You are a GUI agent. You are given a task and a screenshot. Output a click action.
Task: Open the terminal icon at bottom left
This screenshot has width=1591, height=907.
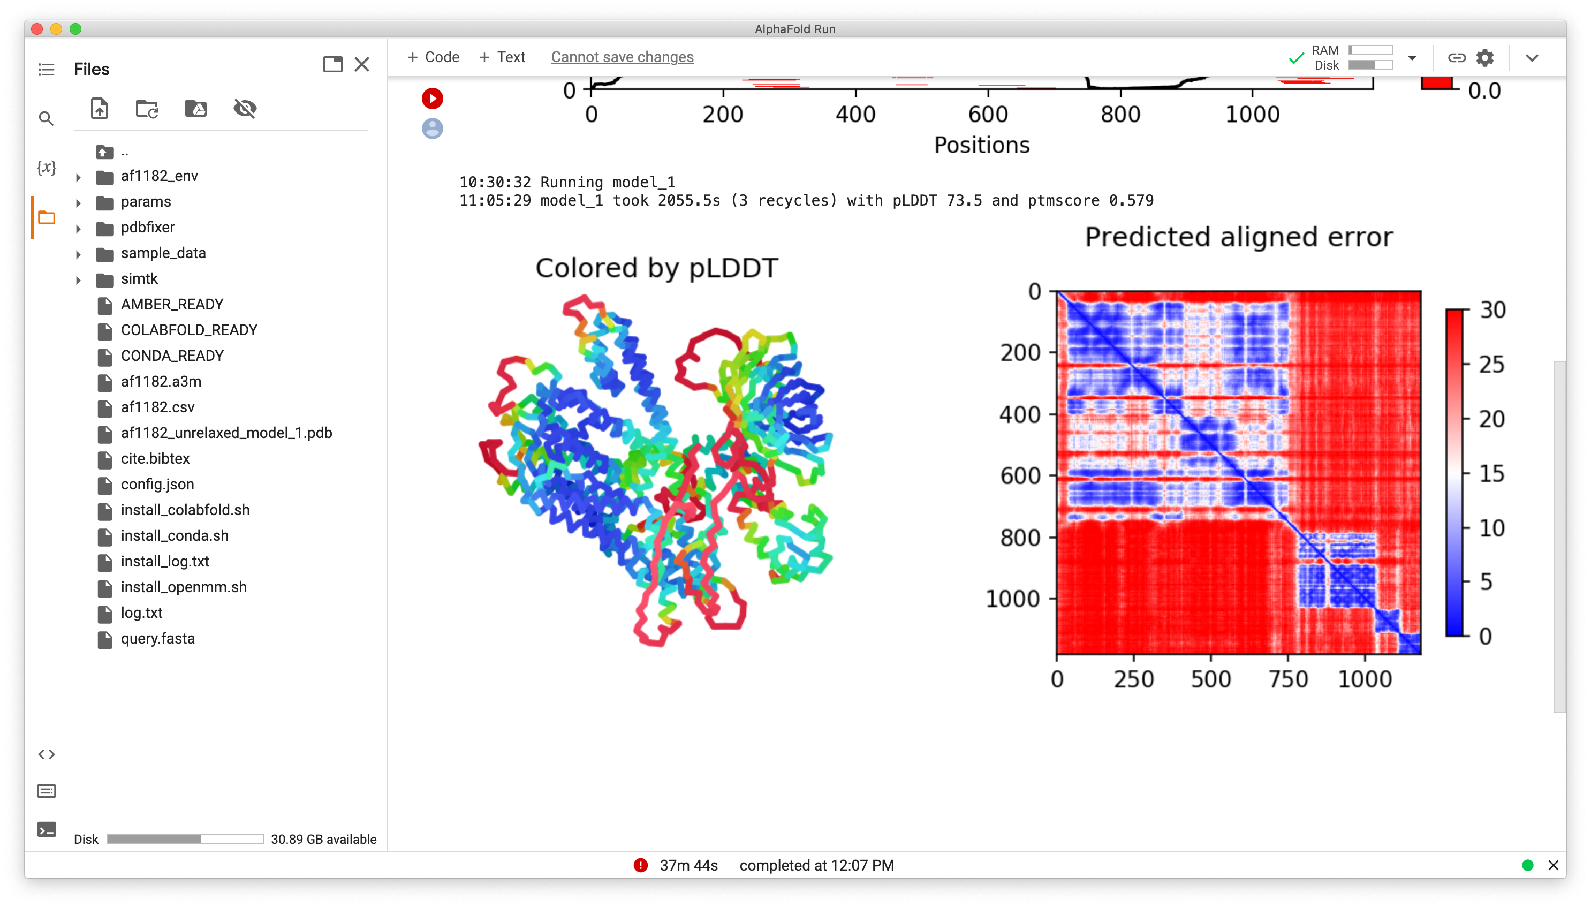coord(46,829)
